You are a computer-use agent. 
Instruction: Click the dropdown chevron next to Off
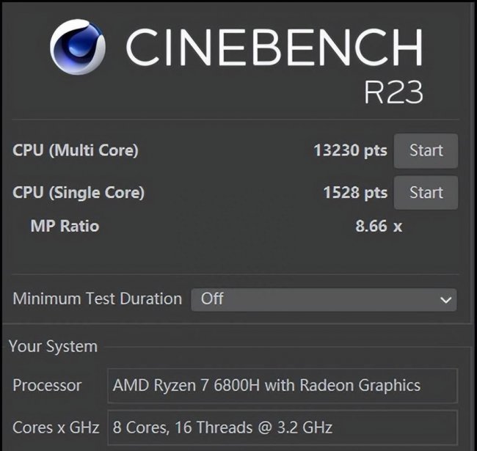[x=445, y=300]
